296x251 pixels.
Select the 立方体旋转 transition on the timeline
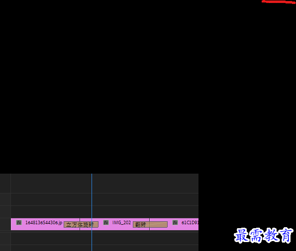click(x=81, y=224)
